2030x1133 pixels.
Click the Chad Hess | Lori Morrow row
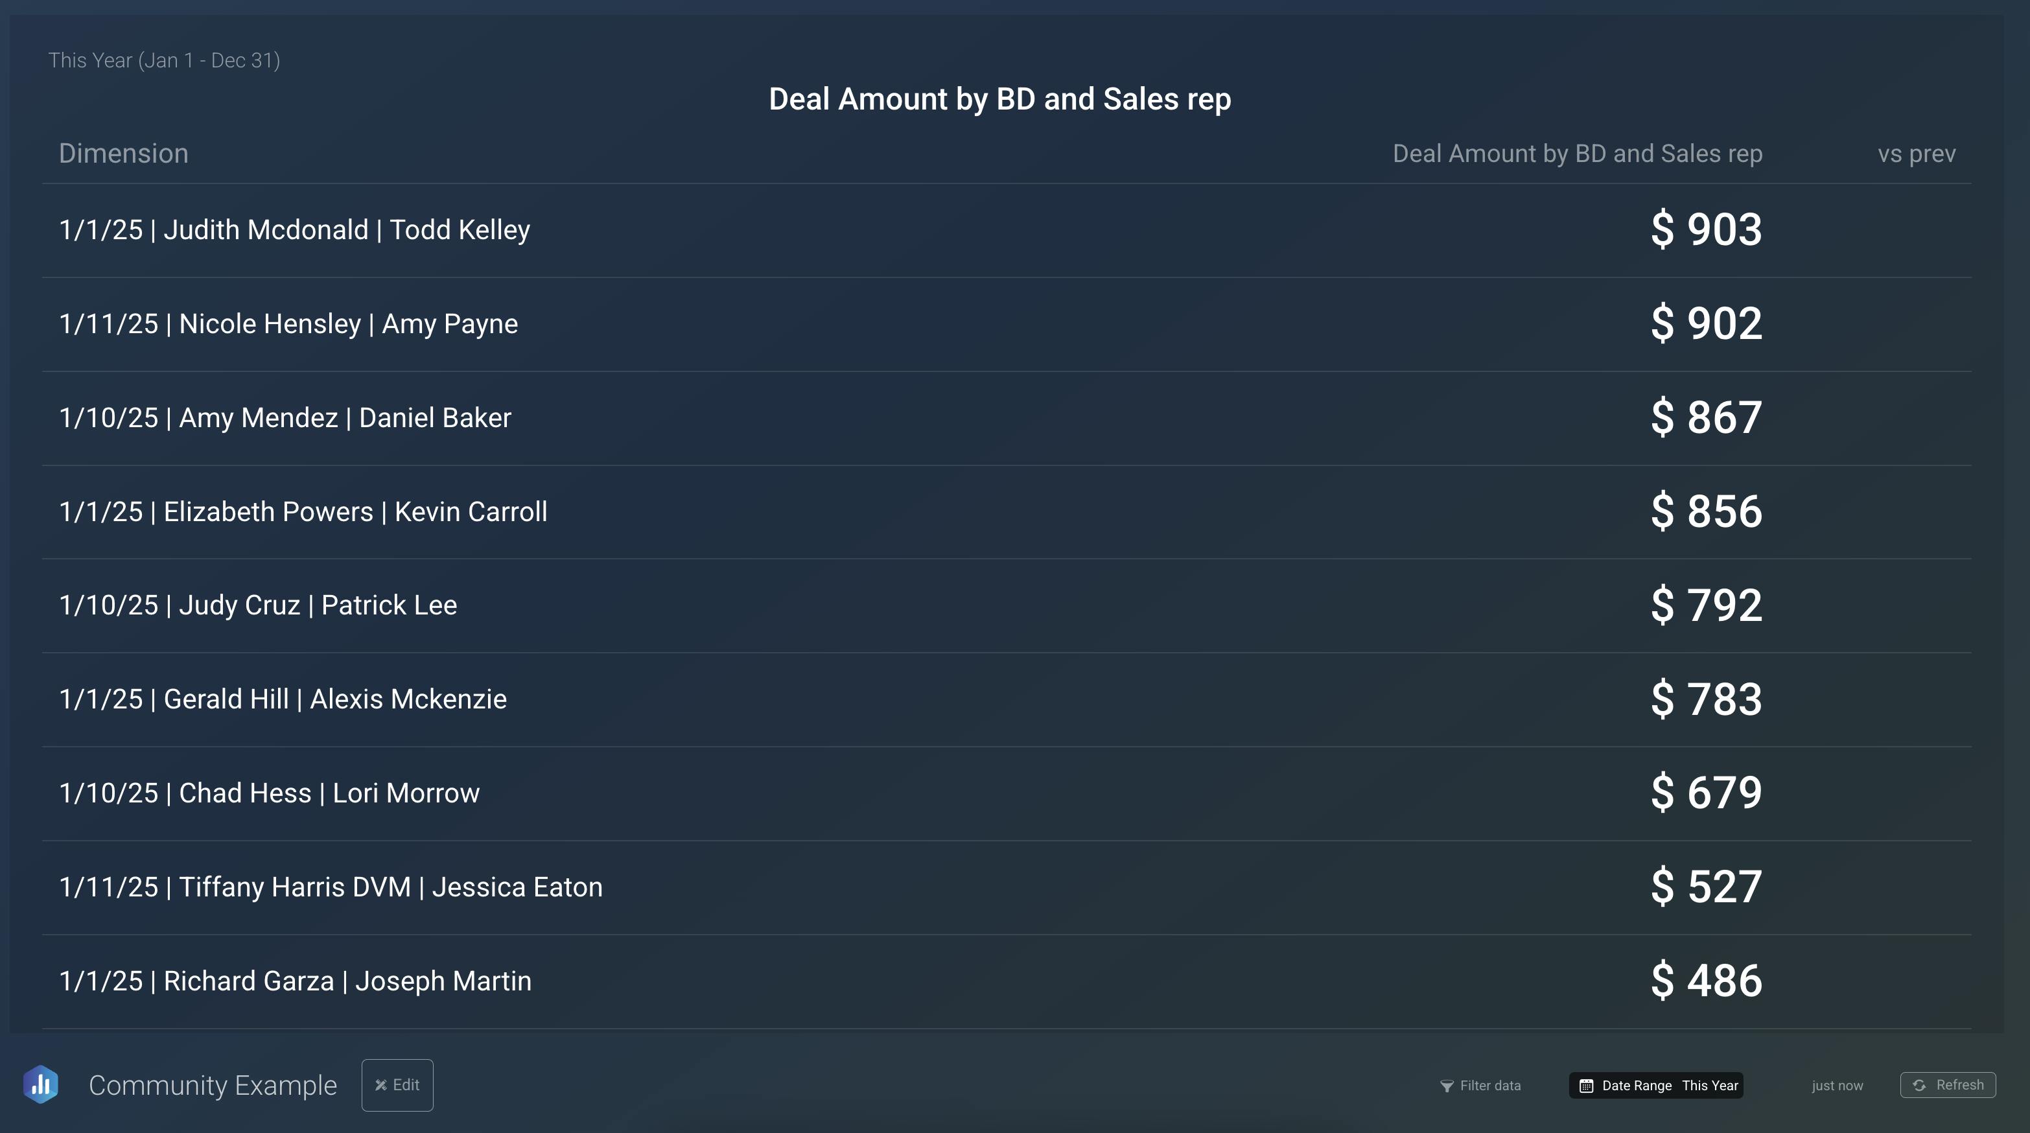(x=270, y=793)
